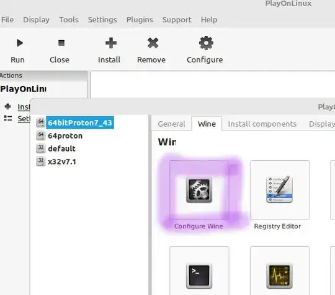Click the plus icon in Actions sidebar

[7, 106]
